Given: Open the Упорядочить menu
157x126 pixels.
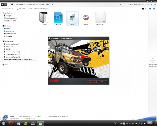Looking at the screenshot, I should 8,9.
